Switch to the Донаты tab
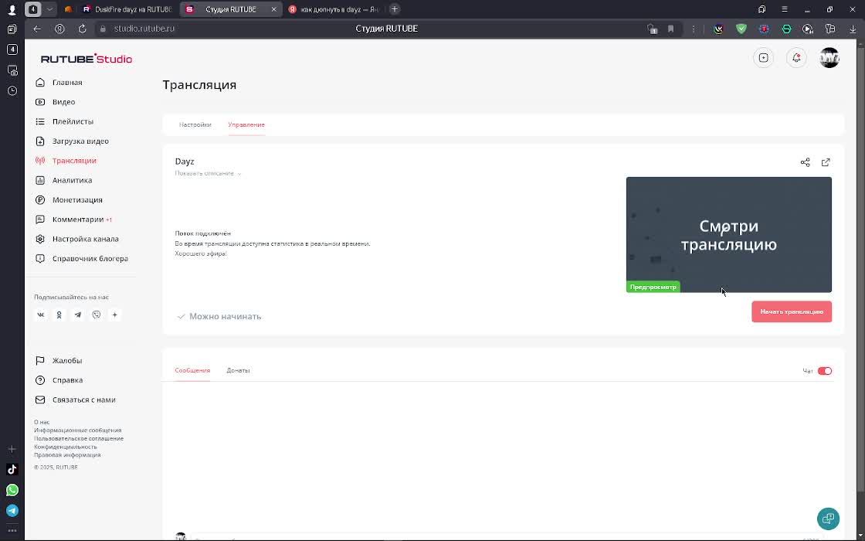The height and width of the screenshot is (541, 865). (x=238, y=370)
